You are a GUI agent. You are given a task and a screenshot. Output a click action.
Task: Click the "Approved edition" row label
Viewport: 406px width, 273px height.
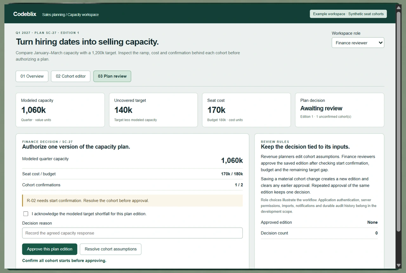[x=276, y=222]
